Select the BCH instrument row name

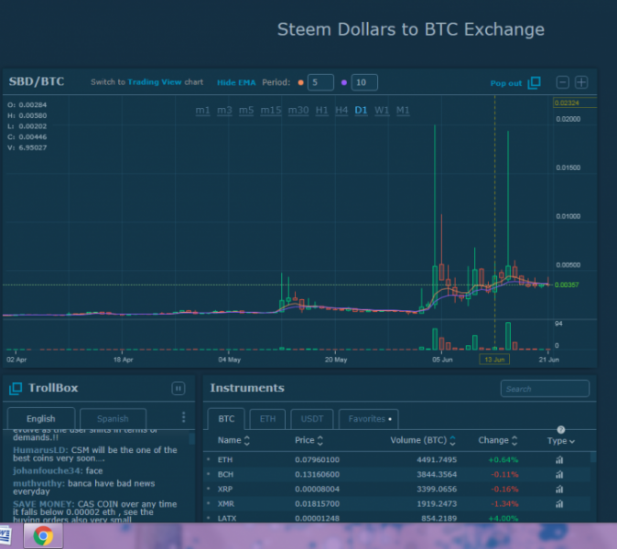(225, 475)
